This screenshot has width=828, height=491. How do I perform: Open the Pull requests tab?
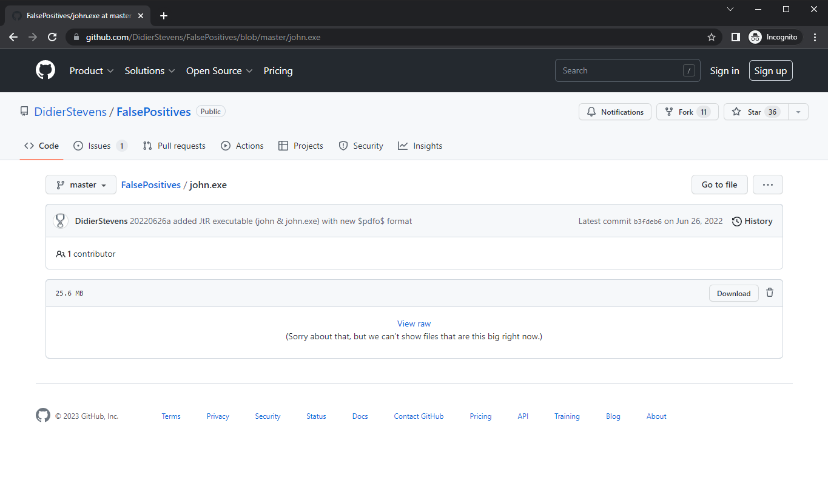[x=174, y=146]
